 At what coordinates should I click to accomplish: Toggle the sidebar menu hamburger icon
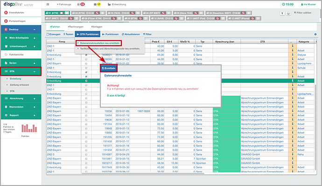point(48,4)
